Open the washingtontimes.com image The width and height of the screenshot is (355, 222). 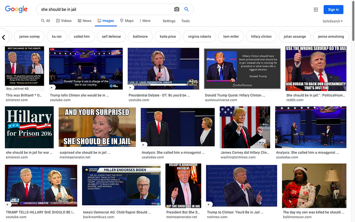(245, 127)
